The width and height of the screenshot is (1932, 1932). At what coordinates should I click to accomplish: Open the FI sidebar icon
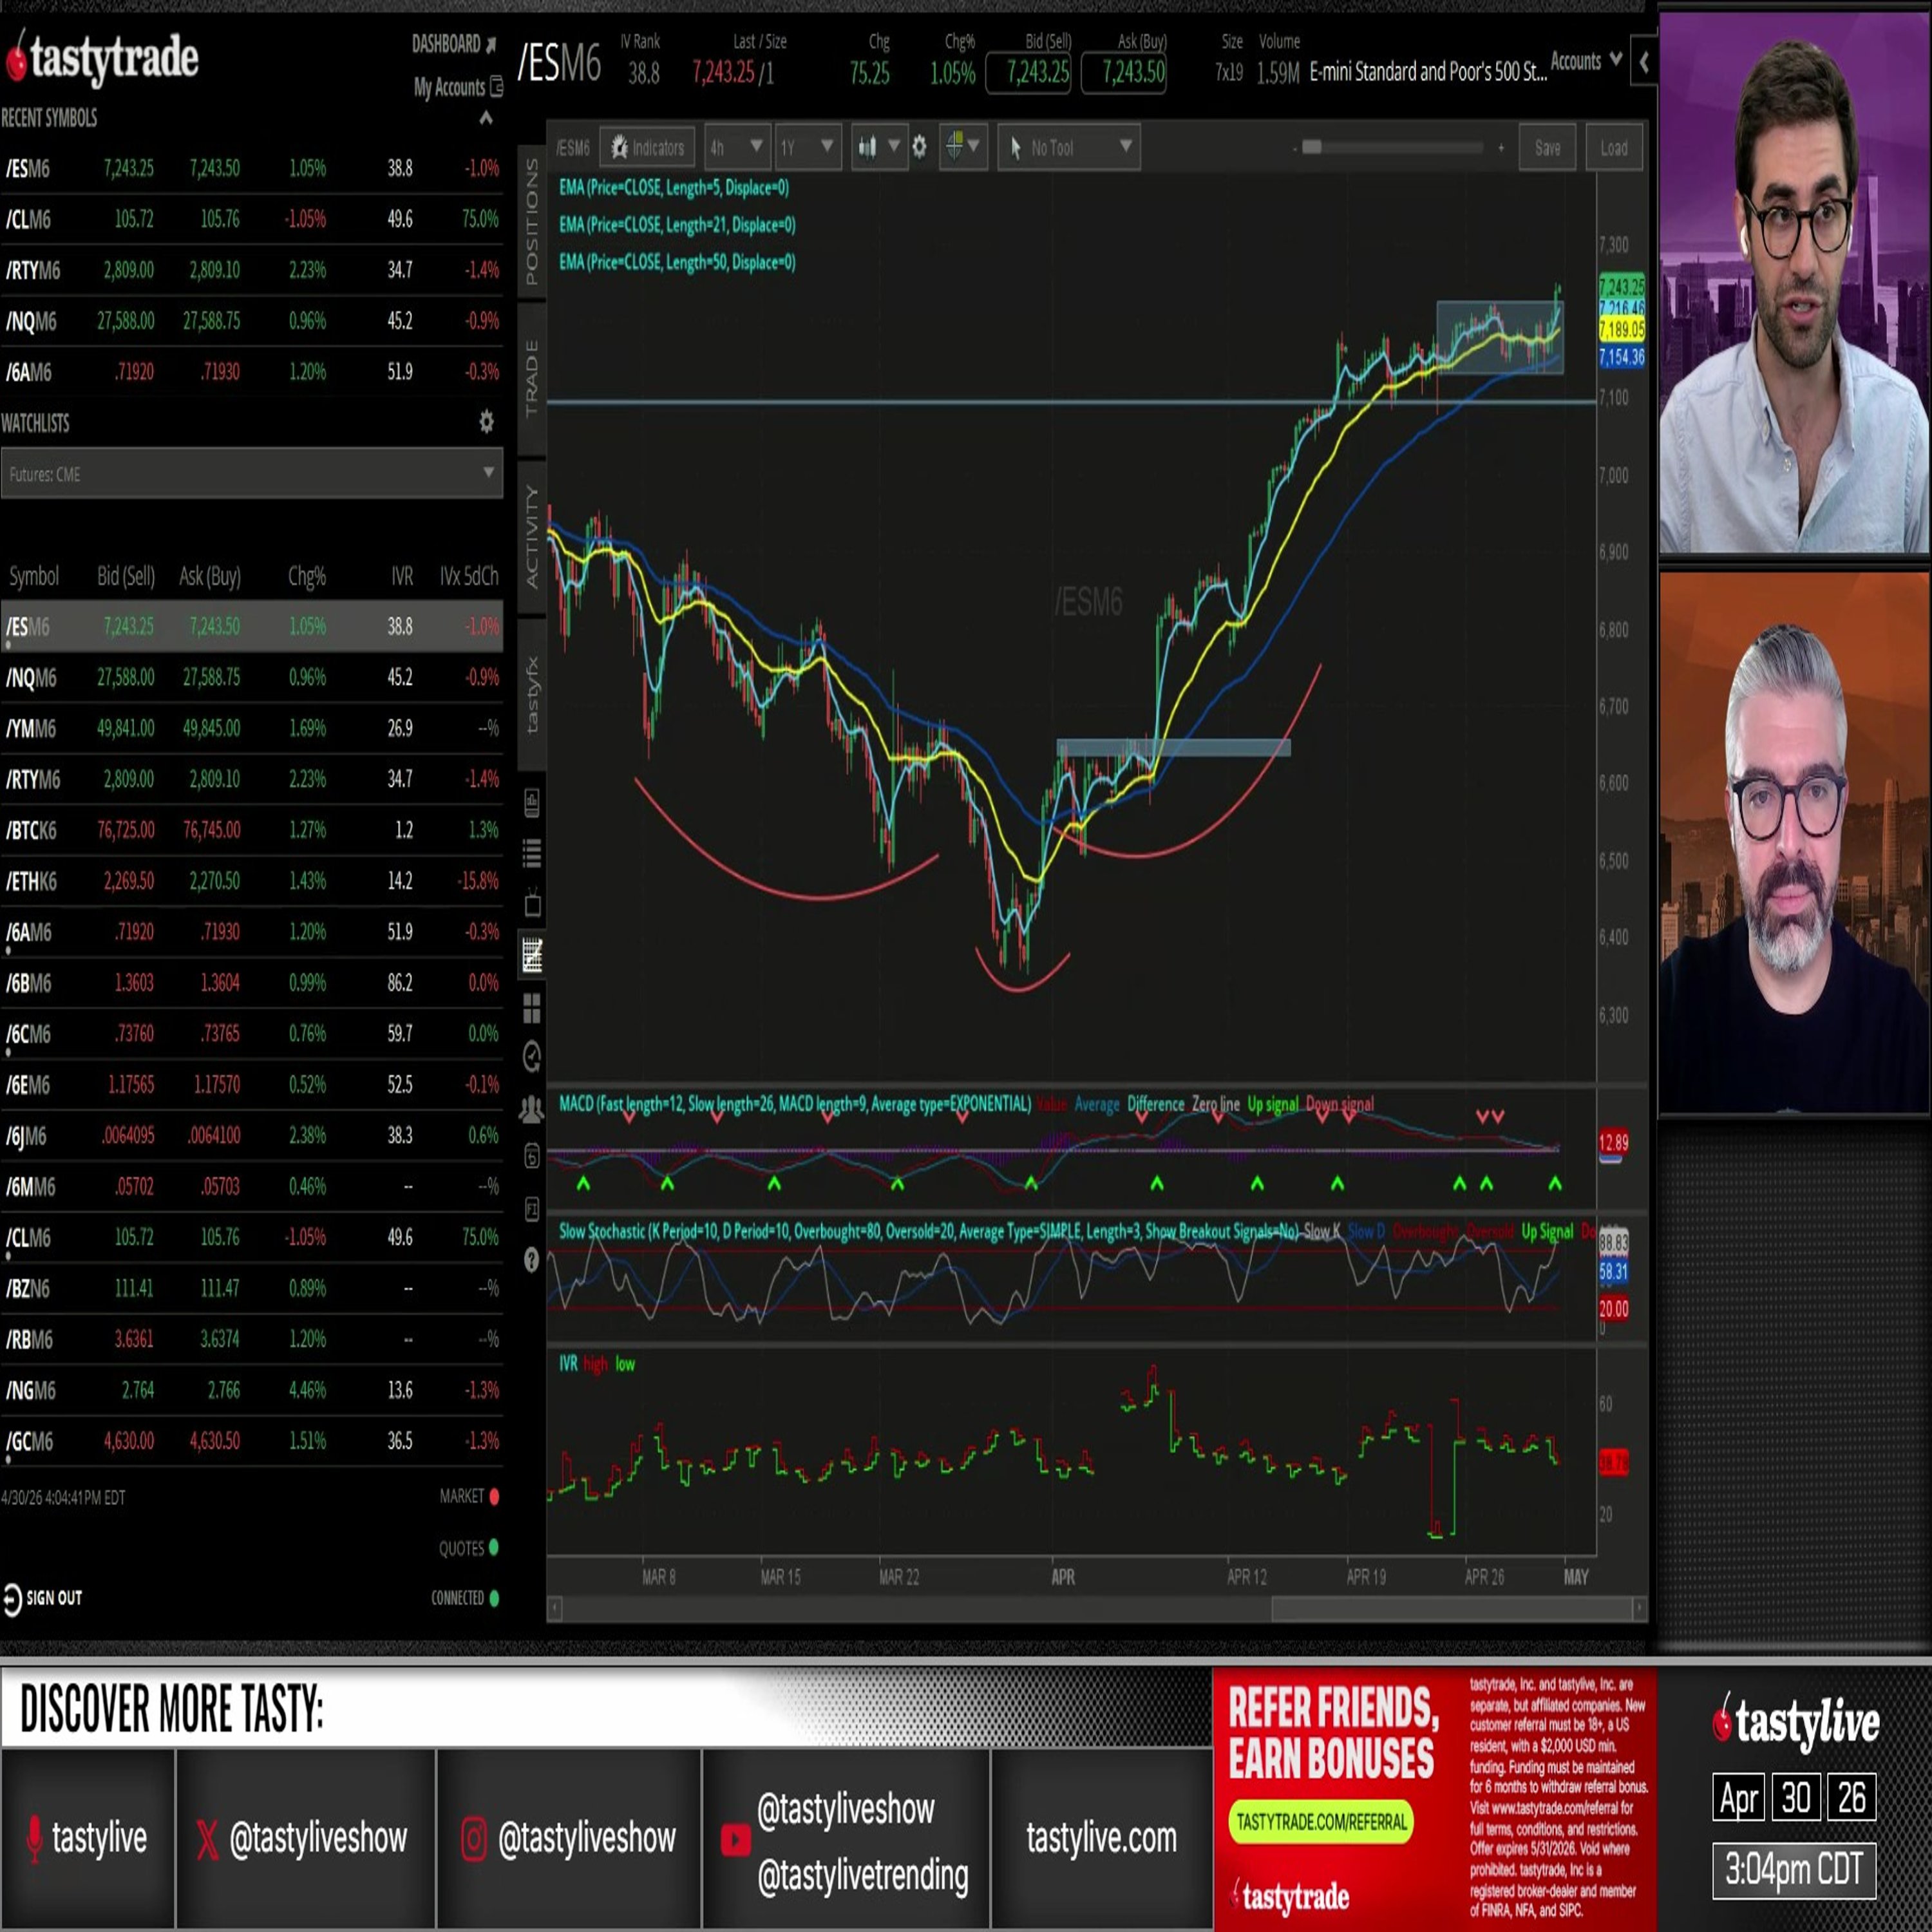pos(532,1209)
